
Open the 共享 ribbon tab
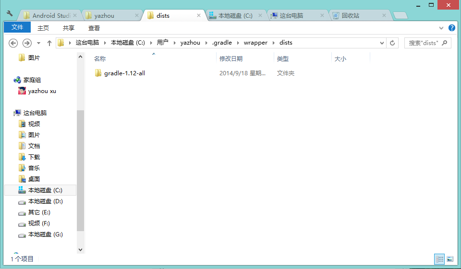[69, 28]
